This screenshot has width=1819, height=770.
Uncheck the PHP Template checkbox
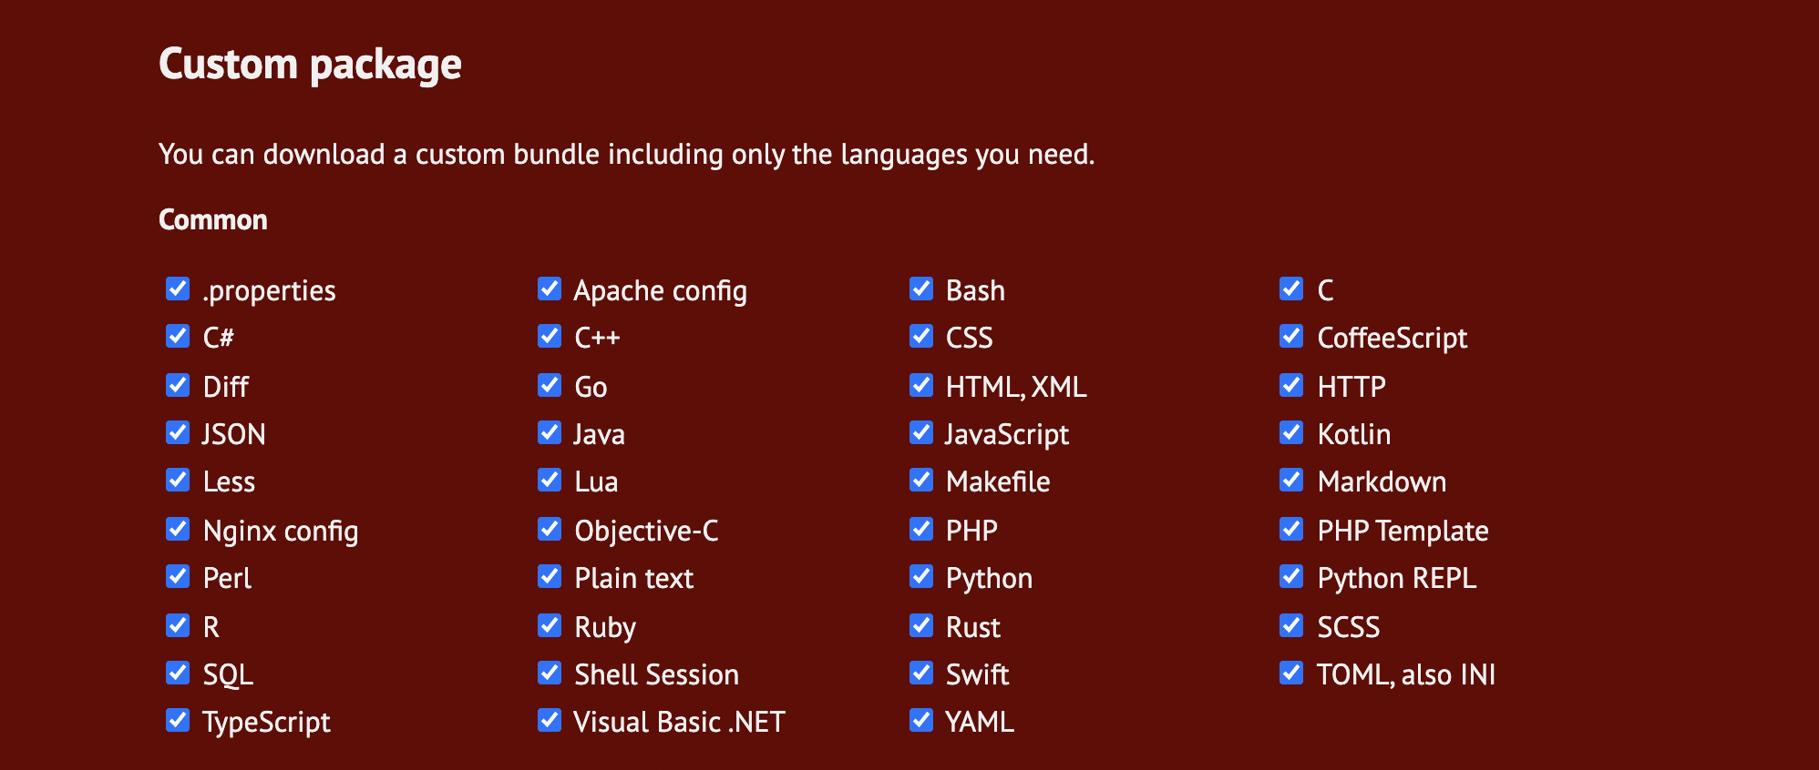pyautogui.click(x=1291, y=530)
